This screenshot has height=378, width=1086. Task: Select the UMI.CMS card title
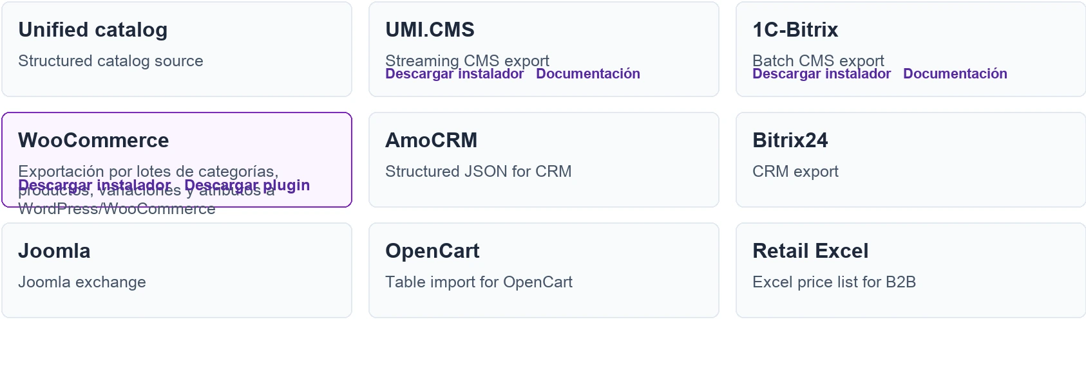click(430, 30)
